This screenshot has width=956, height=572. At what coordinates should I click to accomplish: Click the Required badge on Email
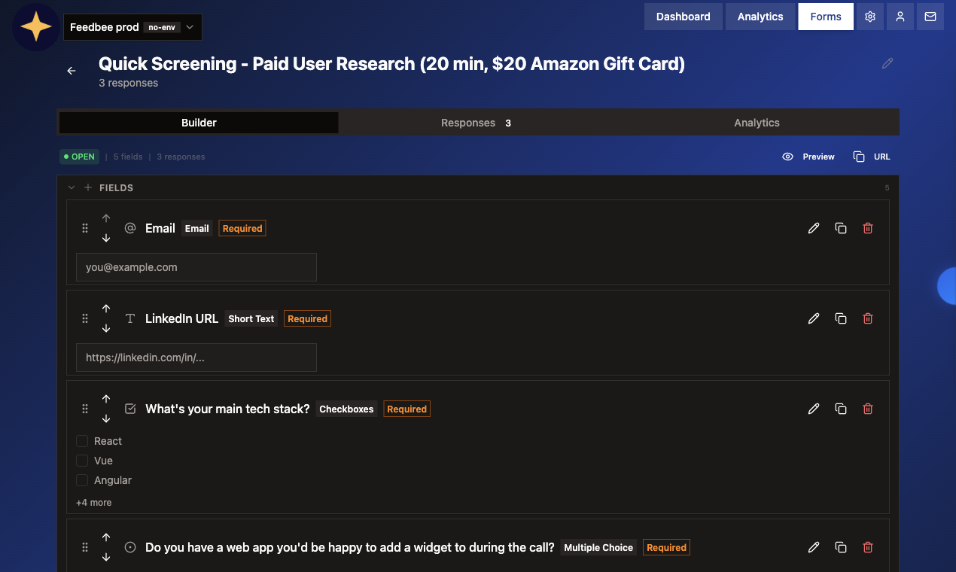[x=242, y=228]
